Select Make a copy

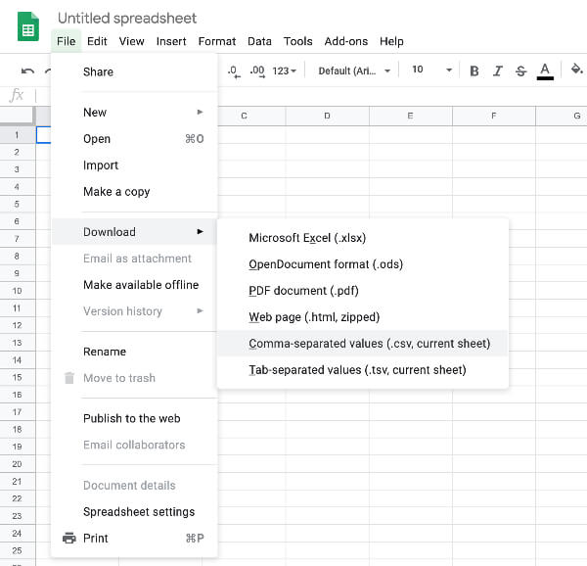134,191
